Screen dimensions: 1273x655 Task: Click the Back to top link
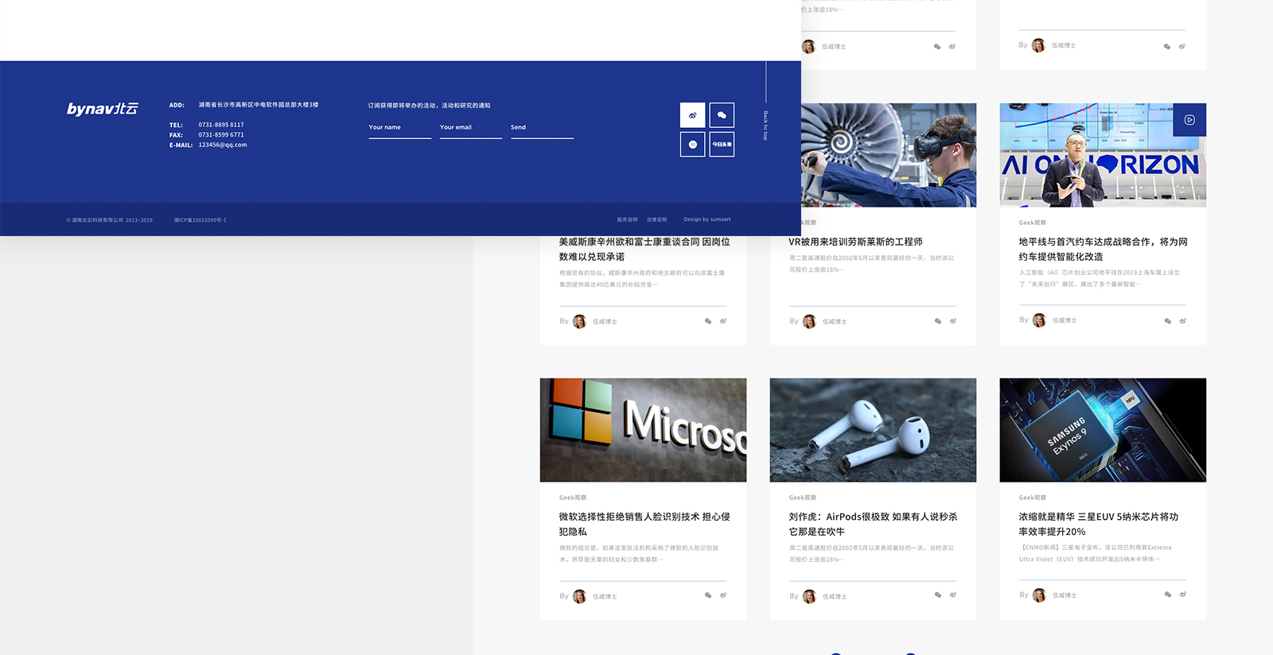pos(765,126)
